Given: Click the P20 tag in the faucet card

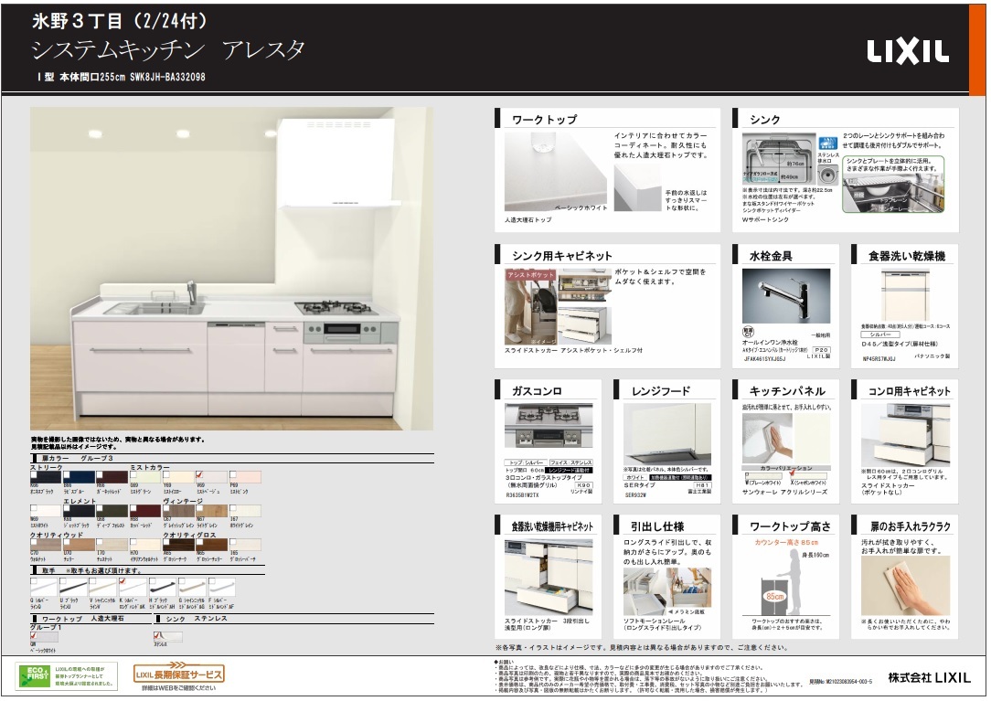Looking at the screenshot, I should (x=821, y=349).
